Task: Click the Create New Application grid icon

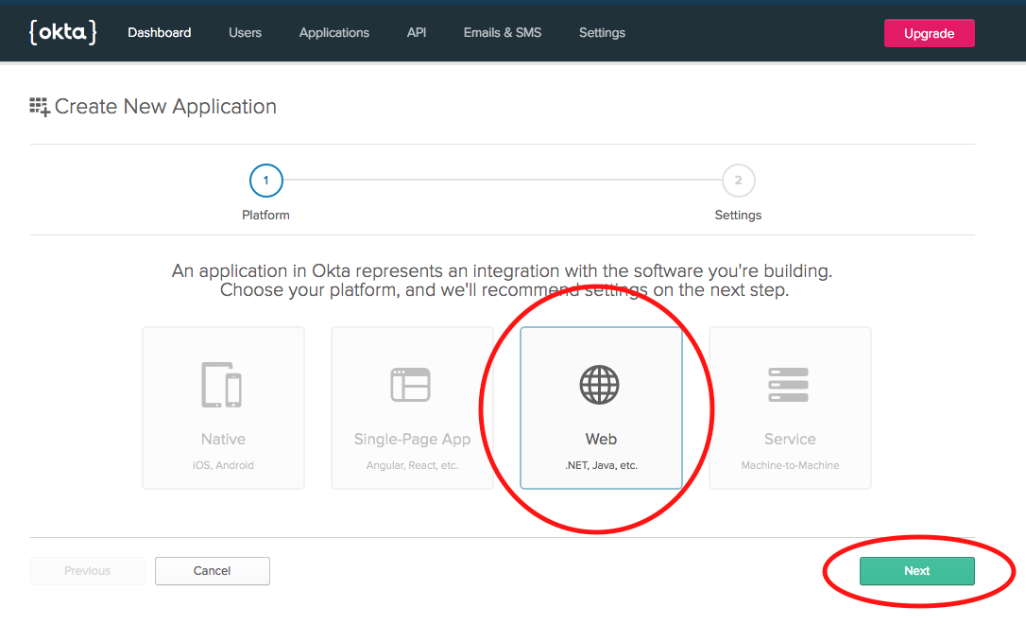Action: coord(40,107)
